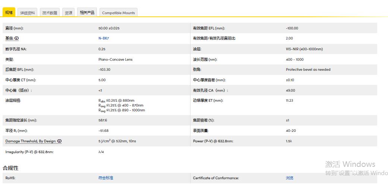Click 浏览 for Certificate of Conformance
Viewport: 388px width, 184px height.
click(x=290, y=178)
